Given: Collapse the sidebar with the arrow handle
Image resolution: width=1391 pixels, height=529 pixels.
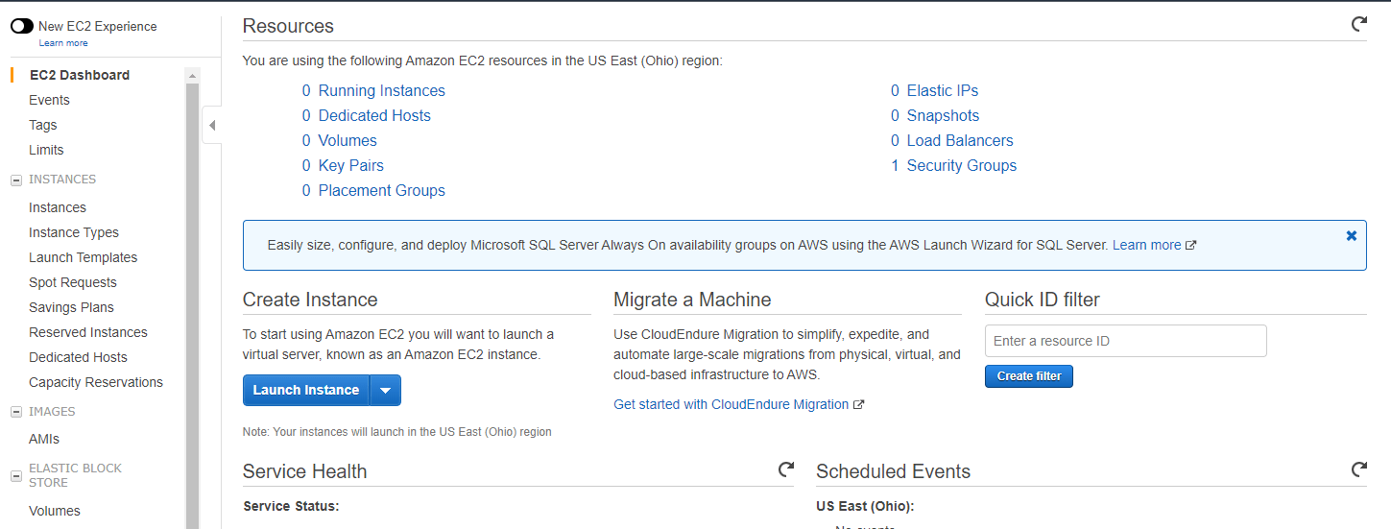Looking at the screenshot, I should 212,126.
